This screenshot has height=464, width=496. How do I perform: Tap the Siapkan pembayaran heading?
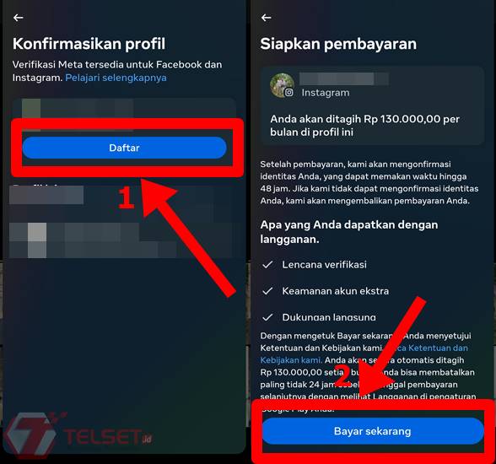click(338, 44)
